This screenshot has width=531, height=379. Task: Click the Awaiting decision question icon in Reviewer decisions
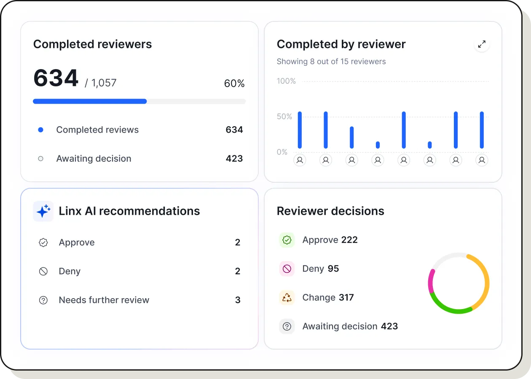coord(287,326)
